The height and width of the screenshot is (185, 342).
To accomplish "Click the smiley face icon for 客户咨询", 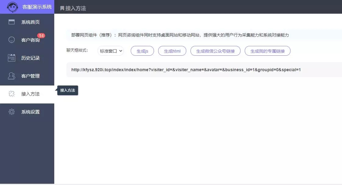I will (x=12, y=40).
